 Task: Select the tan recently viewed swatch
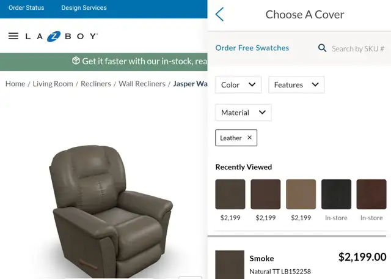click(x=301, y=194)
